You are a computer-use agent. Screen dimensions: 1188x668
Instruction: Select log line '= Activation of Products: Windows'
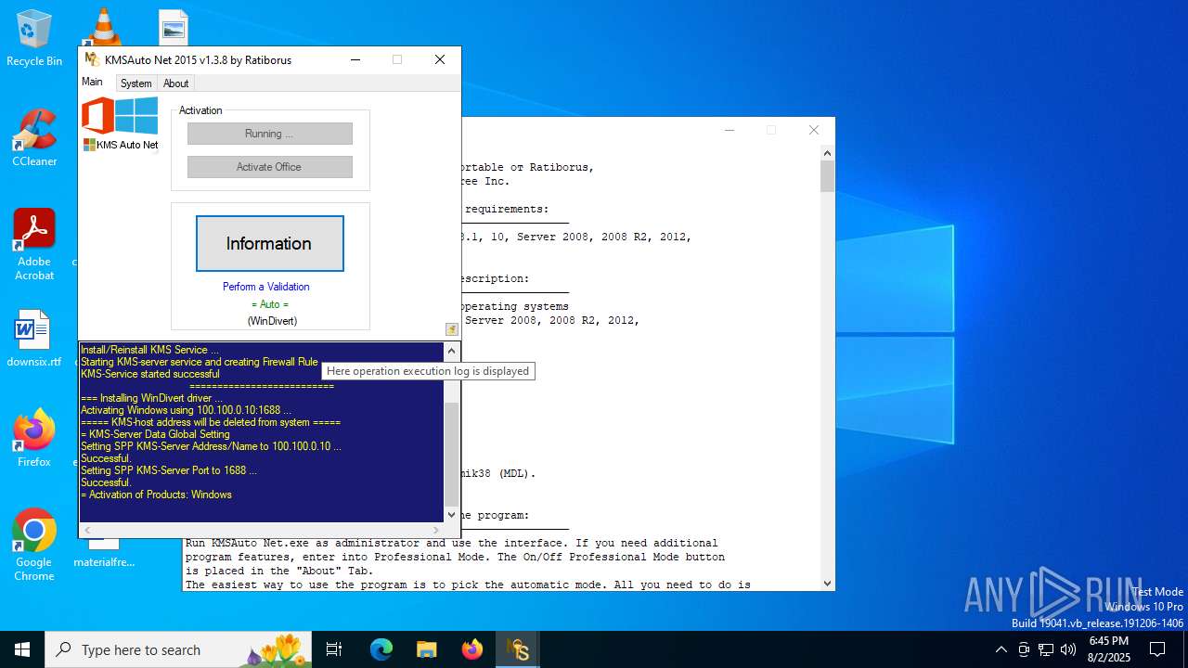156,495
